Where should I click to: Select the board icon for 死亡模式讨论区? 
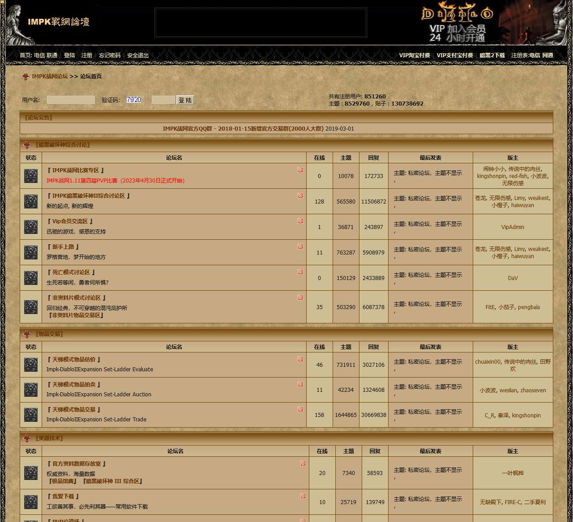point(30,278)
